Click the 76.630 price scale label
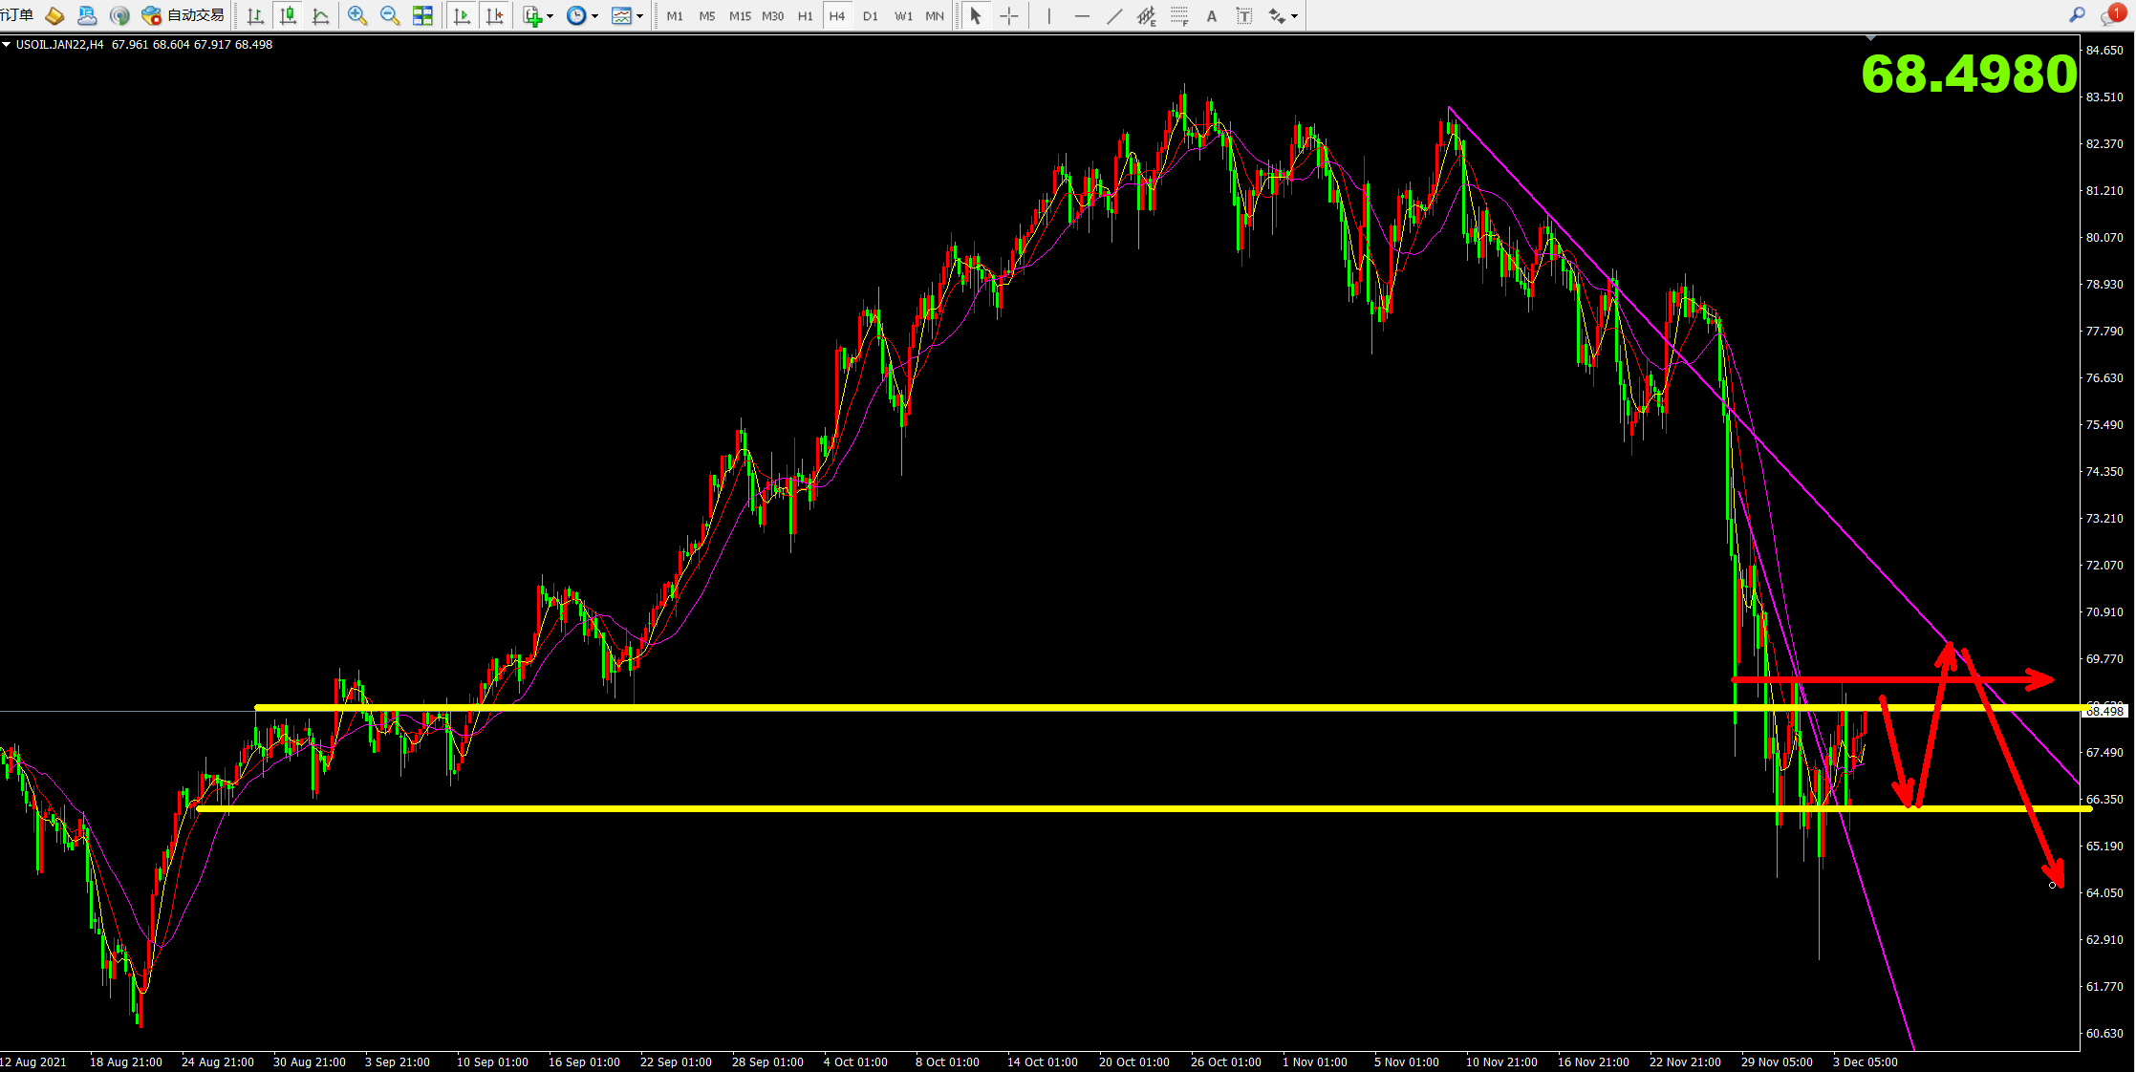Image resolution: width=2136 pixels, height=1072 pixels. click(2104, 377)
